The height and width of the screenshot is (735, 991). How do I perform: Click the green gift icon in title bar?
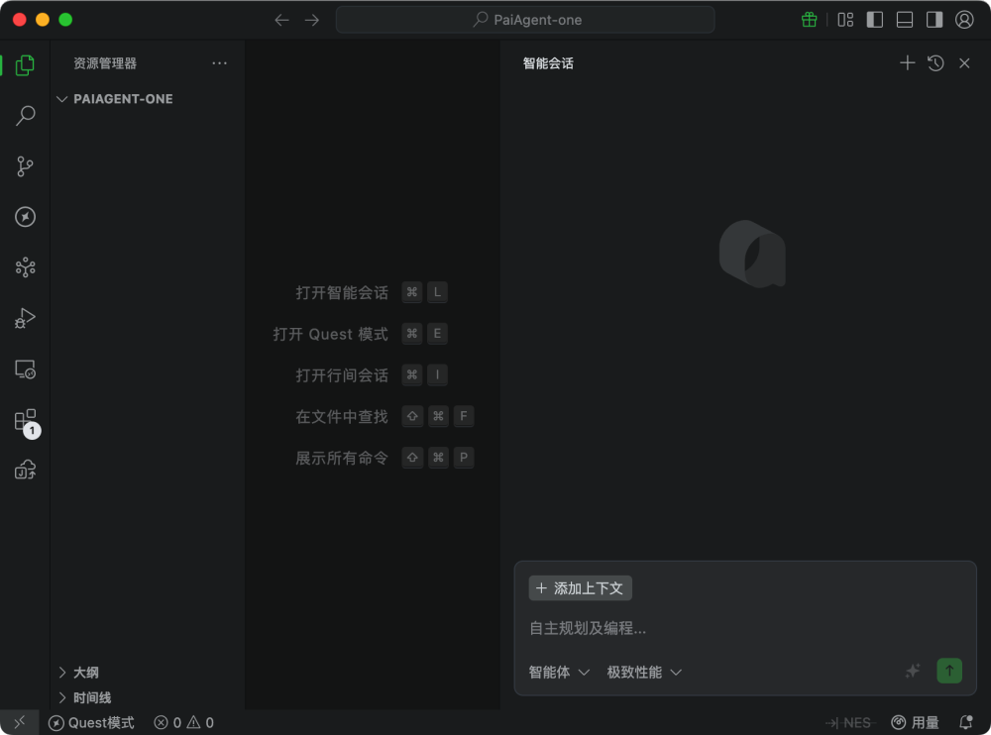point(809,19)
